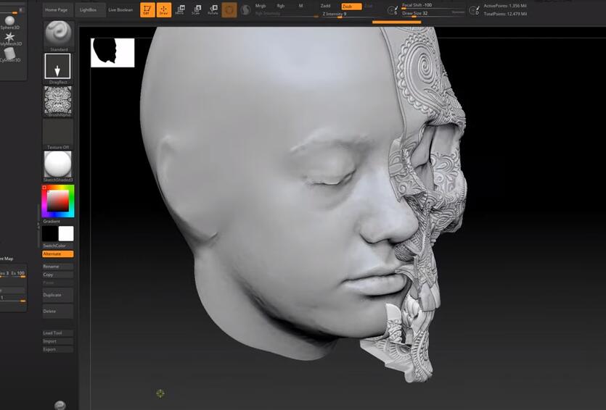Open the LightBox browser
Image resolution: width=606 pixels, height=410 pixels.
(x=88, y=10)
